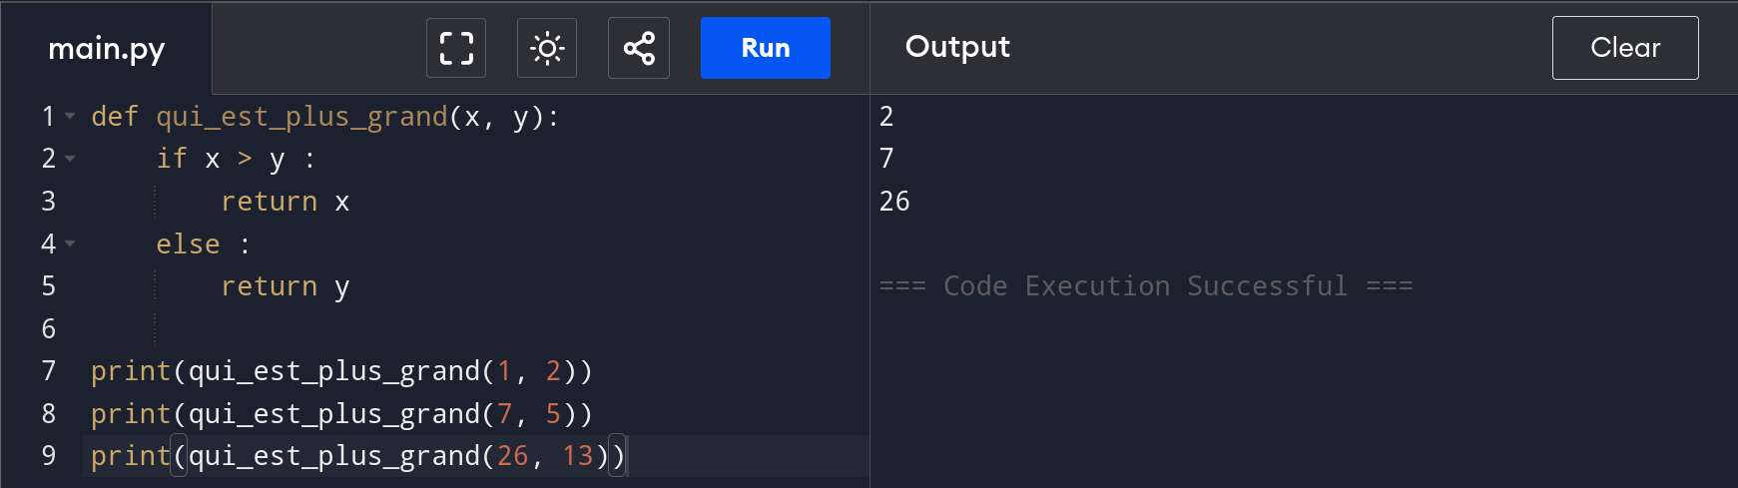Toggle light theme with sun icon
1738x488 pixels.
[547, 48]
